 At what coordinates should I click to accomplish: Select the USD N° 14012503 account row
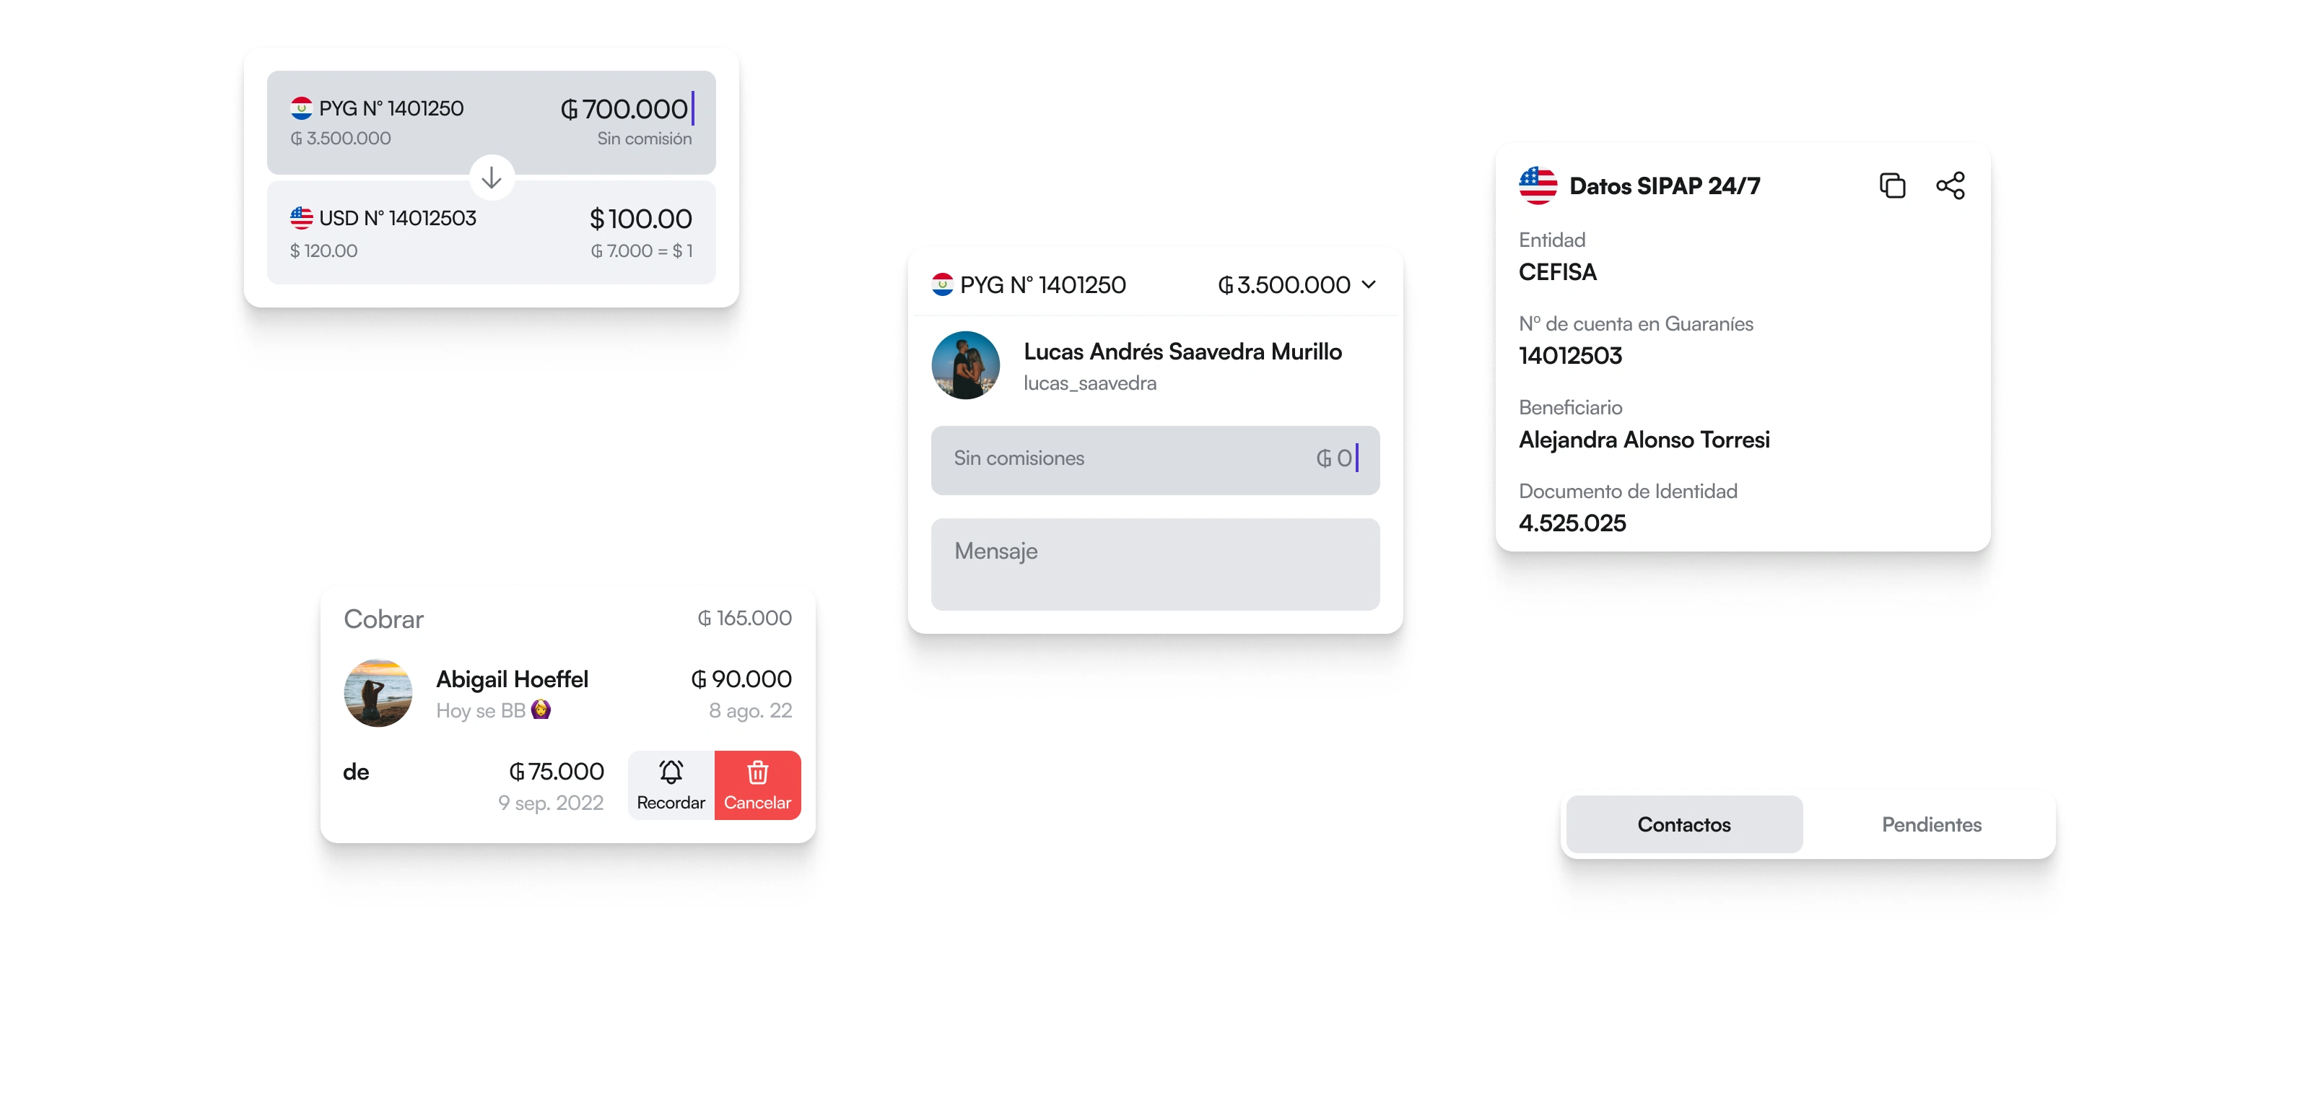(397, 219)
